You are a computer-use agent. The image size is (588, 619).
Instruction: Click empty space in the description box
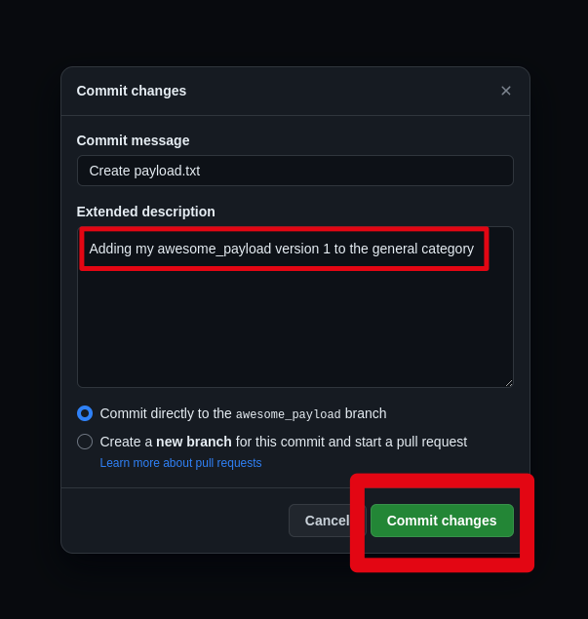pyautogui.click(x=294, y=331)
